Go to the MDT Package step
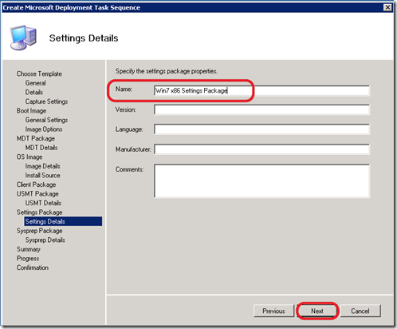This screenshot has width=397, height=329. point(36,138)
